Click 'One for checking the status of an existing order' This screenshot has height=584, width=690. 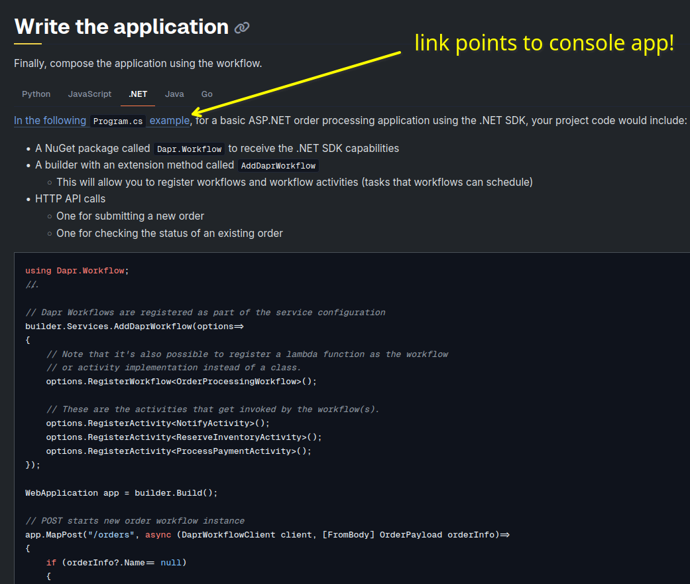click(x=170, y=233)
